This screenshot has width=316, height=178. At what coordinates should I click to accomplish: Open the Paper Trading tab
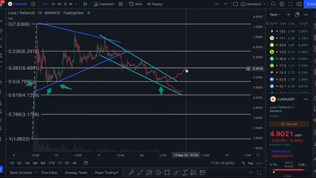(107, 173)
